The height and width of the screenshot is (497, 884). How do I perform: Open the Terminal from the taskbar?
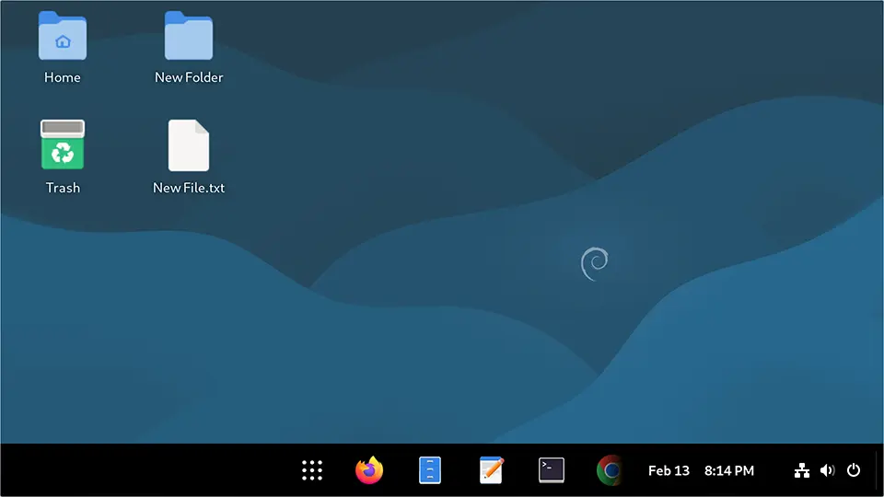[552, 470]
